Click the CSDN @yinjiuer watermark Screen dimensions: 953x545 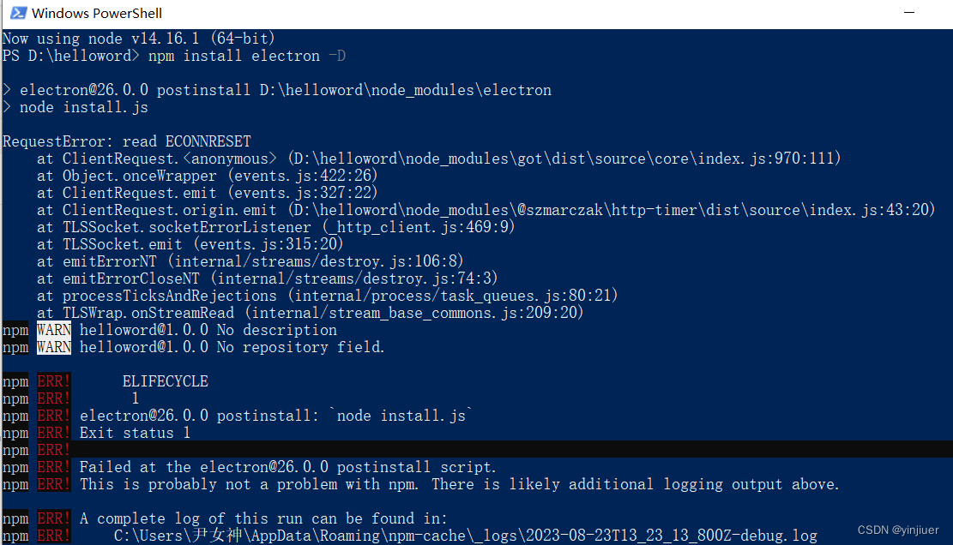897,530
